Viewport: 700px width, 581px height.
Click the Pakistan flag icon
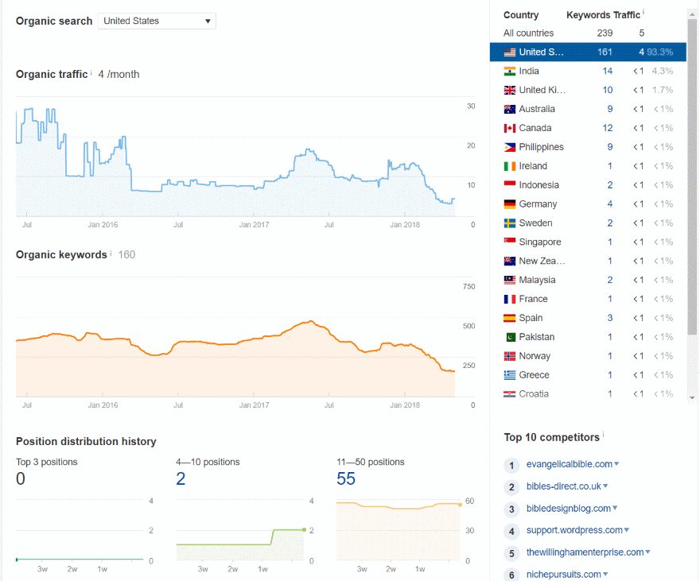click(x=510, y=337)
